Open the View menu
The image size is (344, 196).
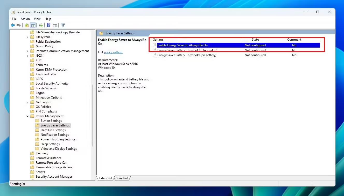coord(37,19)
